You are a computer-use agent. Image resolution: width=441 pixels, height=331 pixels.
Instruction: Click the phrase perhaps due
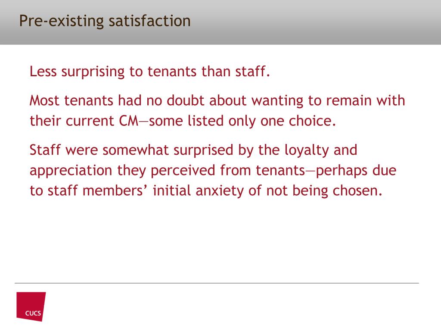point(356,171)
